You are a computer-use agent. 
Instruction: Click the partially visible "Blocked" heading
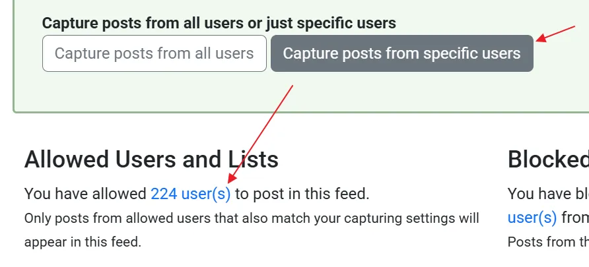tap(548, 159)
